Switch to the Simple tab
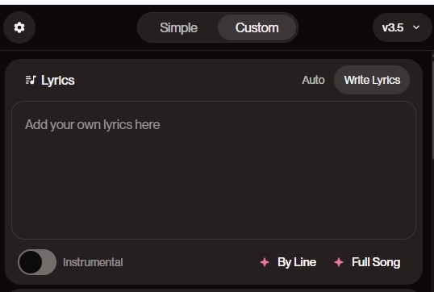The width and height of the screenshot is (434, 292). point(178,27)
